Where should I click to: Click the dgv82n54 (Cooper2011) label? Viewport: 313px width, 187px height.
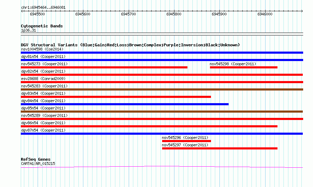[x=43, y=71]
